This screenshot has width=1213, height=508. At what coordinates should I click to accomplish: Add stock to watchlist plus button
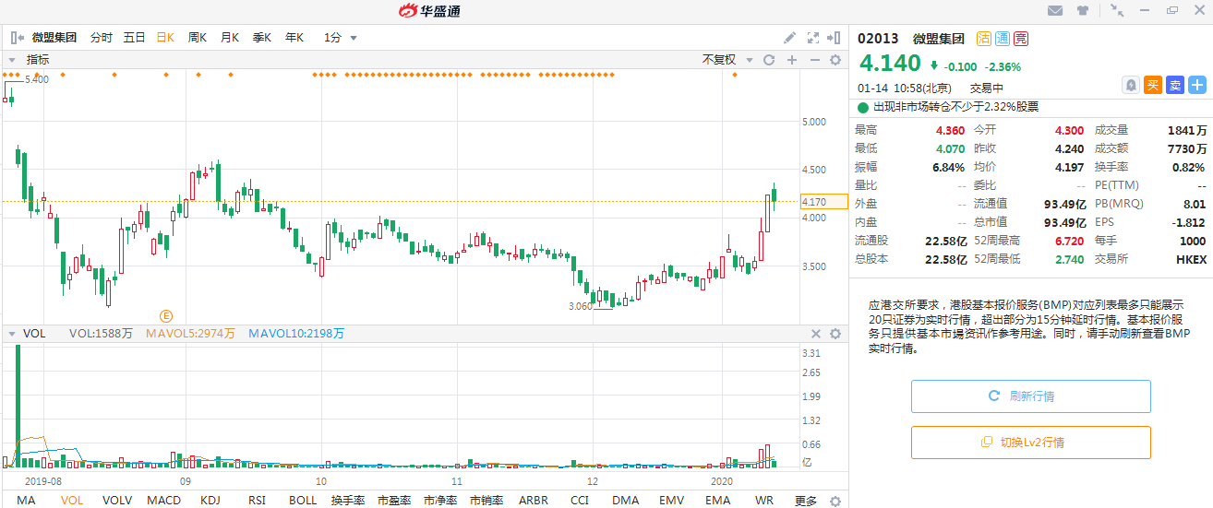1197,85
